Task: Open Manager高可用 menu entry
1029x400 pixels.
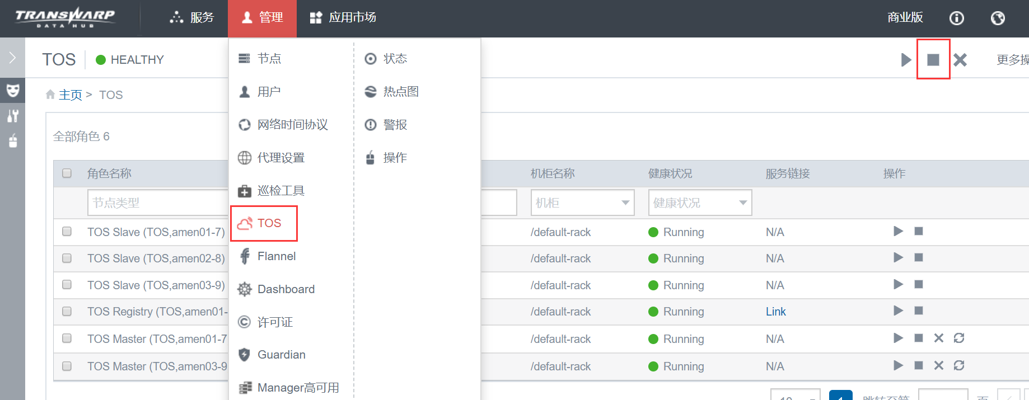Action: coord(289,388)
